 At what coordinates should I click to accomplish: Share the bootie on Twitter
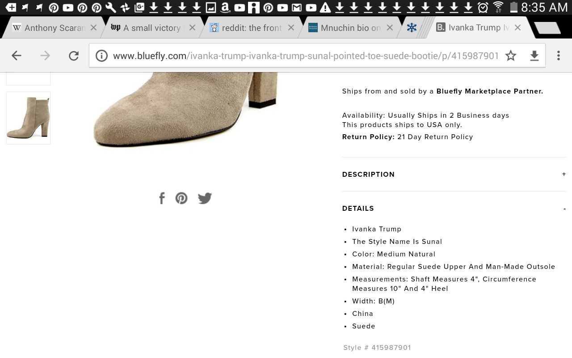(x=205, y=198)
